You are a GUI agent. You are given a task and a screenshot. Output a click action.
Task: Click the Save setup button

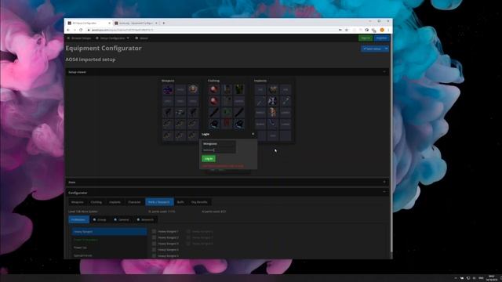372,49
